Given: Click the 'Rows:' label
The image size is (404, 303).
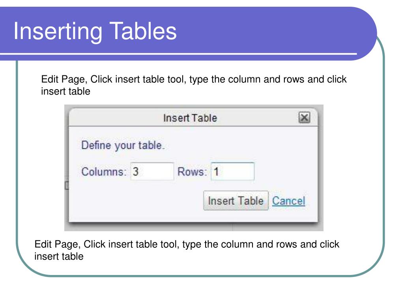Looking at the screenshot, I should pyautogui.click(x=192, y=172).
